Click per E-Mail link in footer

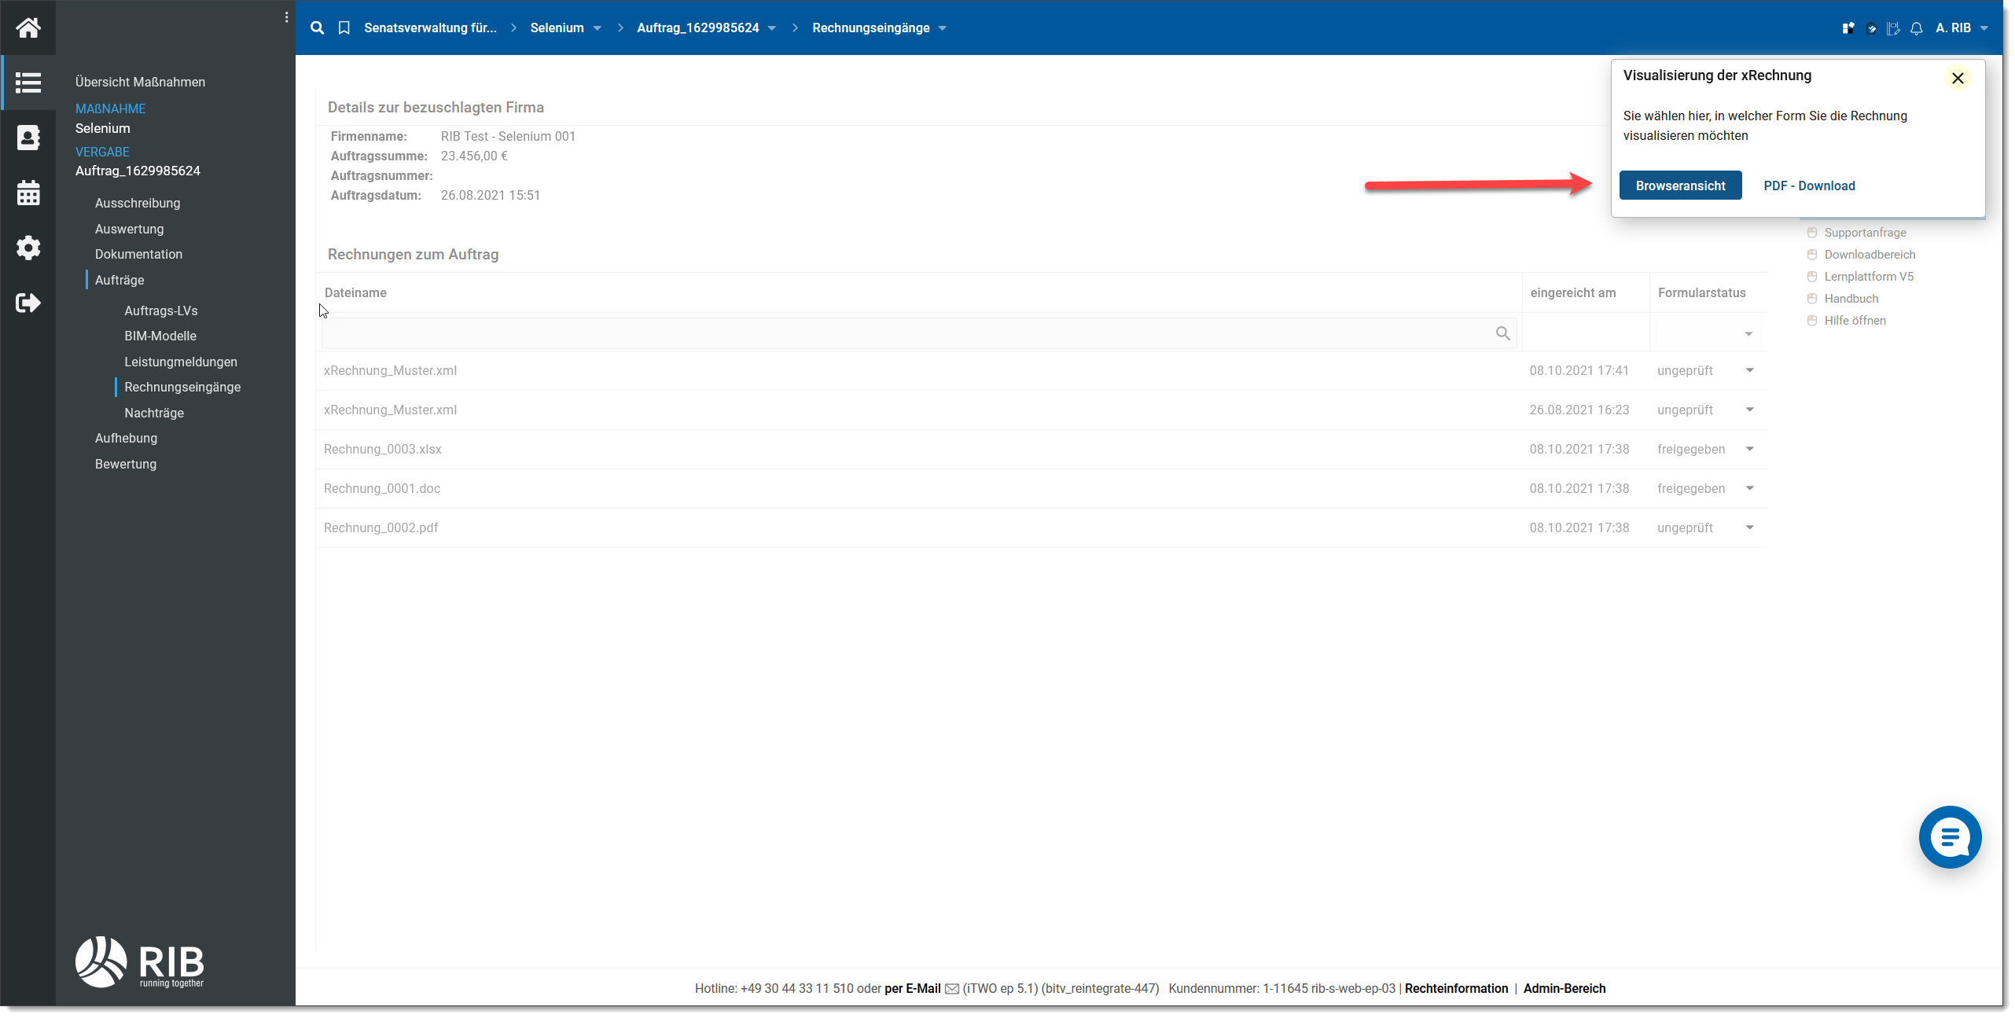click(912, 989)
